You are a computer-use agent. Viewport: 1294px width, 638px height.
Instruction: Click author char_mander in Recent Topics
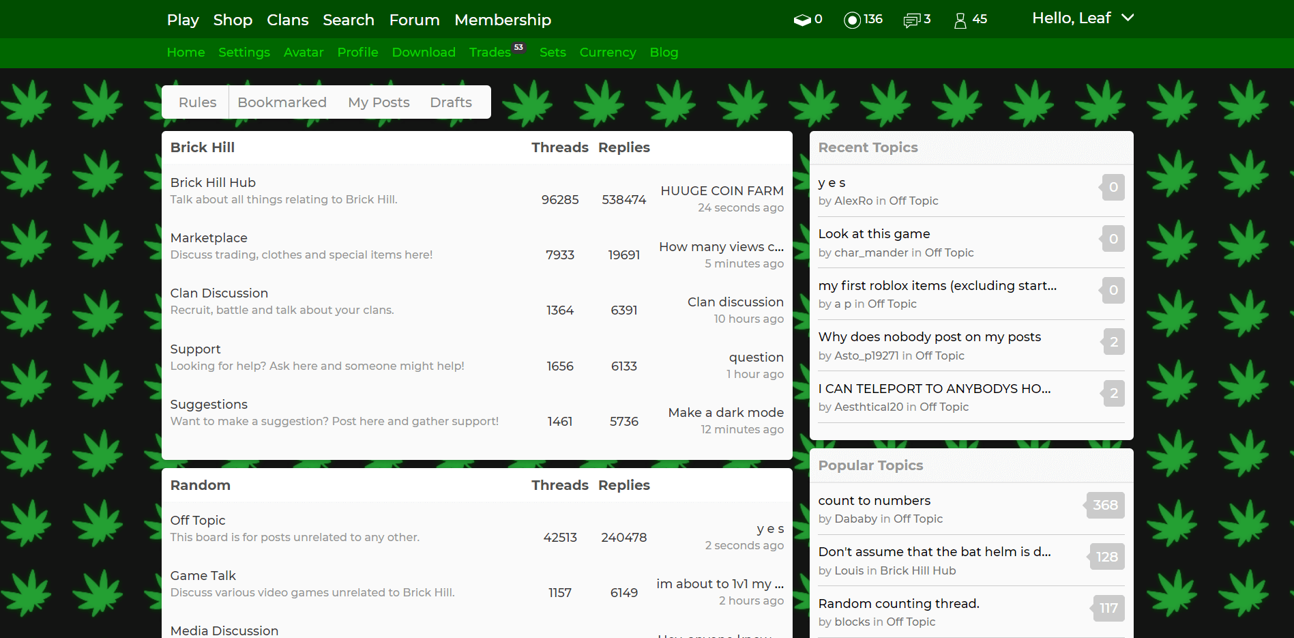point(871,253)
